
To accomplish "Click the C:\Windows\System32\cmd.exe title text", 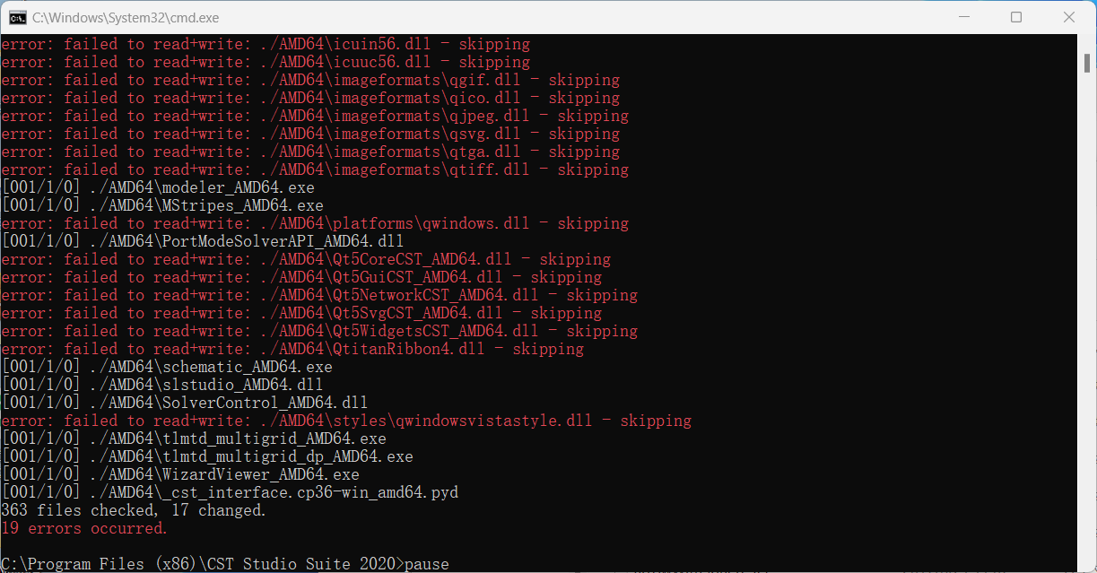I will 126,17.
